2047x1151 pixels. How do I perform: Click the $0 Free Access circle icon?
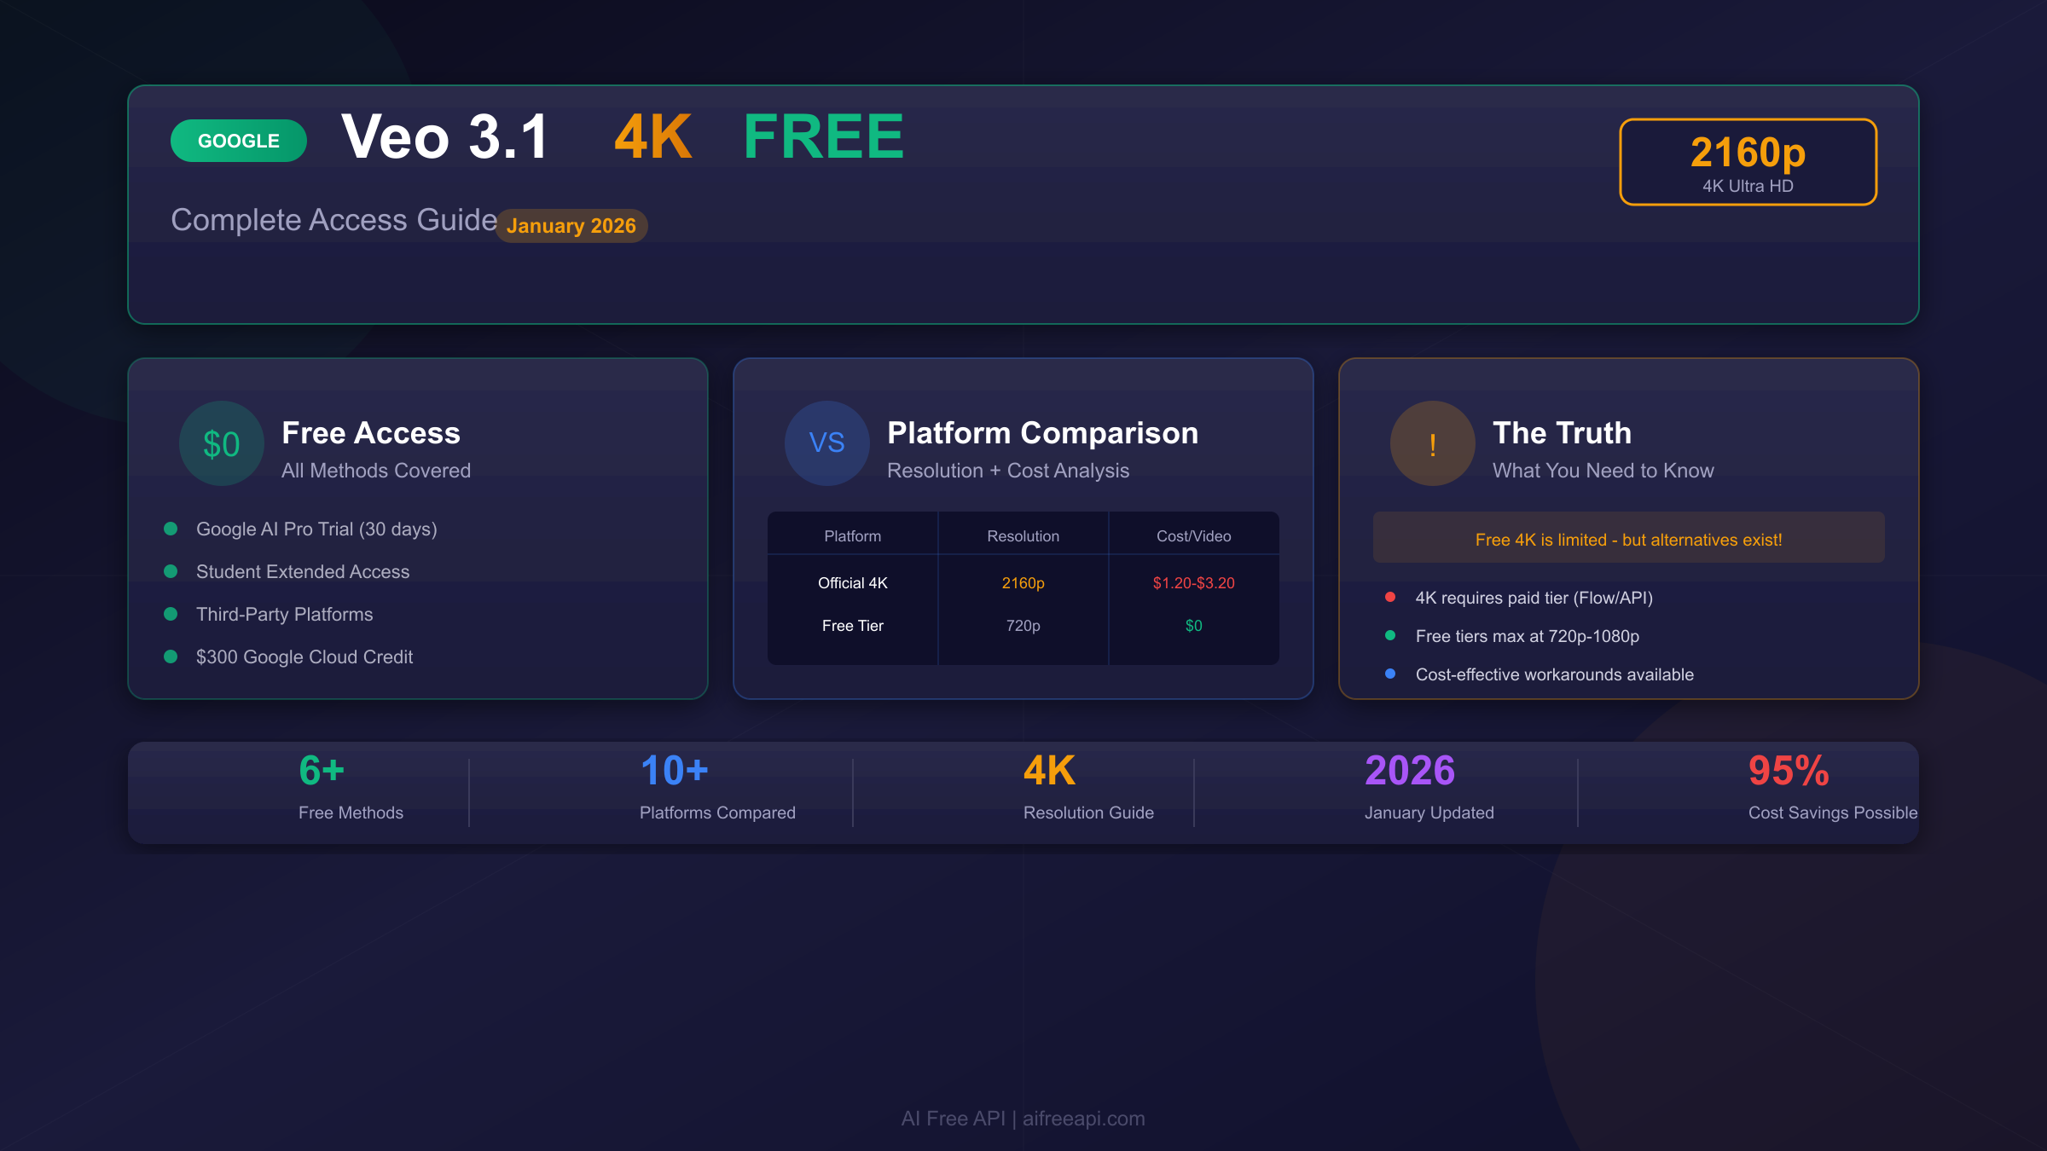point(220,443)
